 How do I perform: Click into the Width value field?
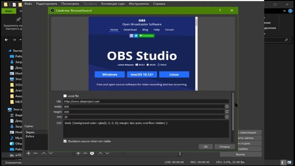click(144, 107)
